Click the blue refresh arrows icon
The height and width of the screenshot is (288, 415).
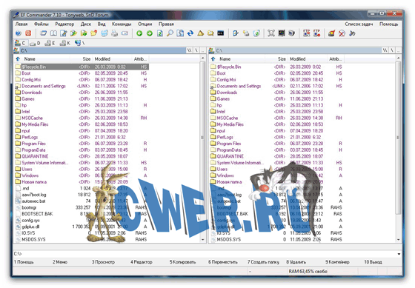coord(190,33)
